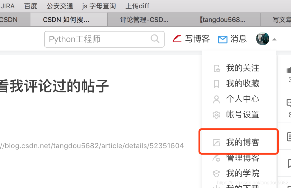The height and width of the screenshot is (188, 291).
Task: Switch to the CSDN 如何搜… tab
Action: tap(69, 20)
